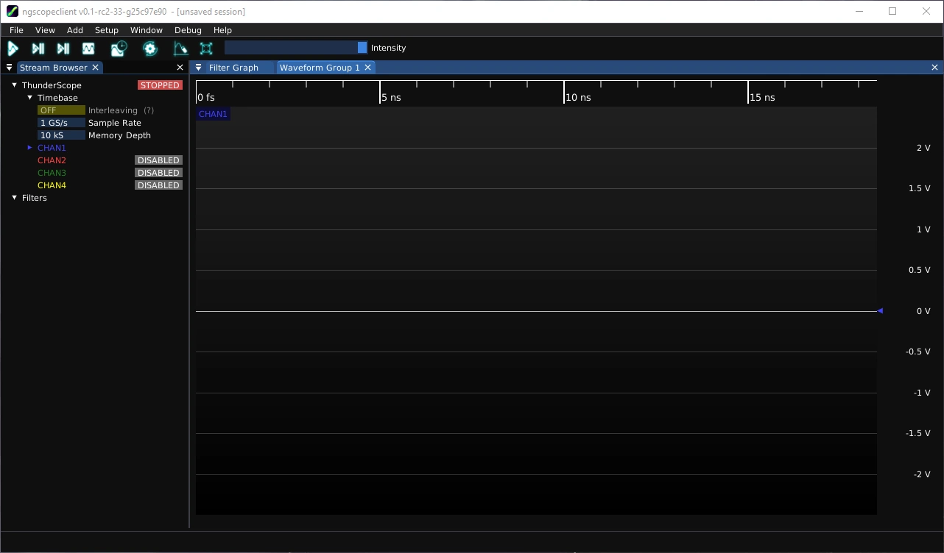Viewport: 944px width, 553px height.
Task: Enable the disabled CHAN4 channel
Action: click(158, 185)
